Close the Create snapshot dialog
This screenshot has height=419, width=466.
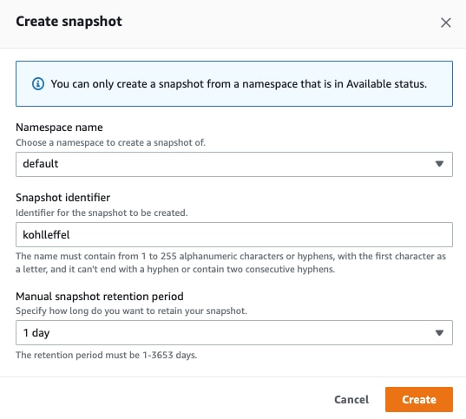445,23
